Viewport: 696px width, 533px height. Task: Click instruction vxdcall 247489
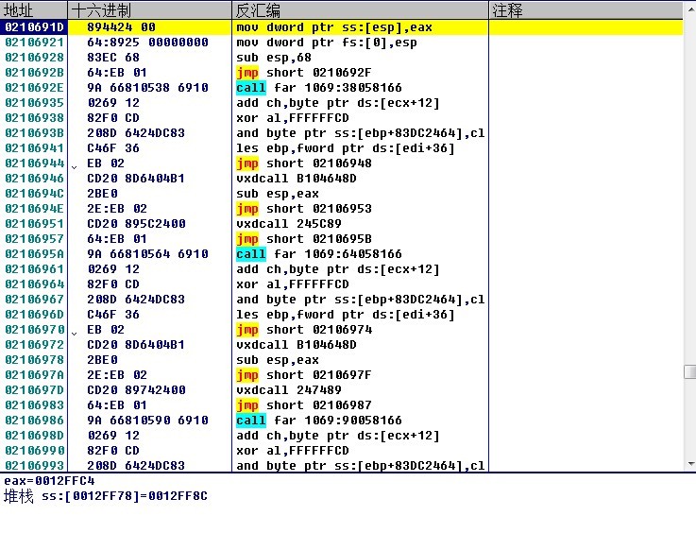pos(289,389)
